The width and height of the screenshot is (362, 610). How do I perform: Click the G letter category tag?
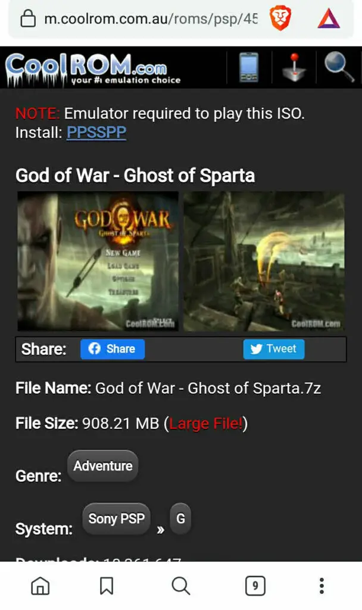[x=180, y=519]
